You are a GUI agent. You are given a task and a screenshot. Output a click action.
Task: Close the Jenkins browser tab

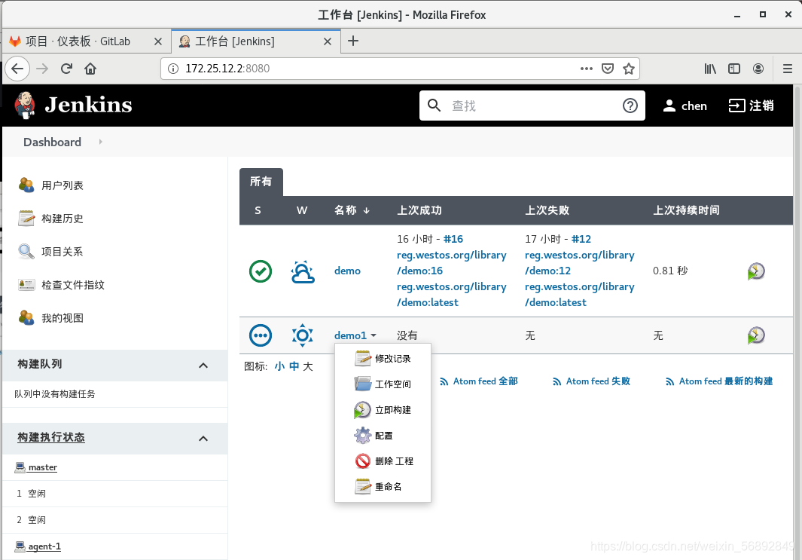[328, 41]
